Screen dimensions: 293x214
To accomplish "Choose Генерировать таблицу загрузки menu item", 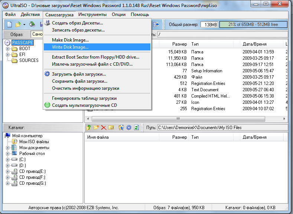I will [x=97, y=98].
